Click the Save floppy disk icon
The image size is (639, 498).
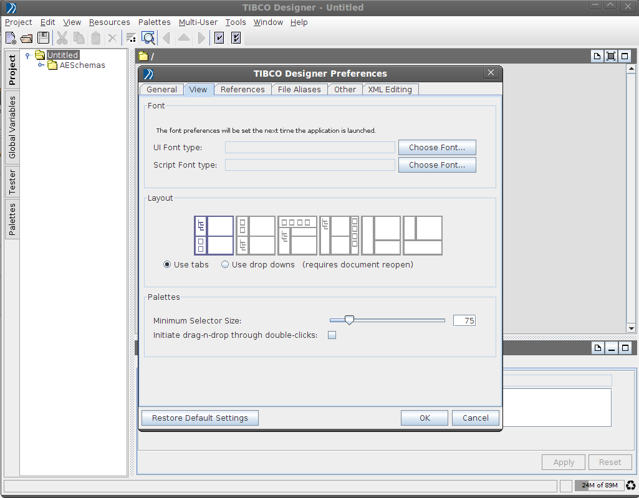click(x=44, y=38)
